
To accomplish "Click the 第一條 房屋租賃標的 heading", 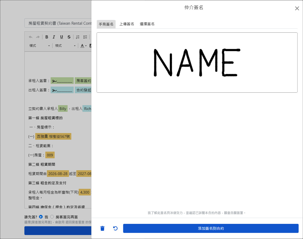I will [45, 118].
